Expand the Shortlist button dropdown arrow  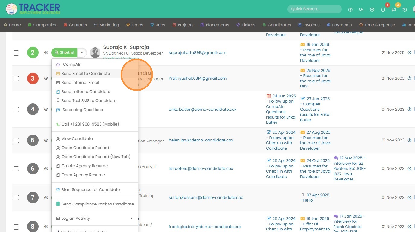(82, 52)
